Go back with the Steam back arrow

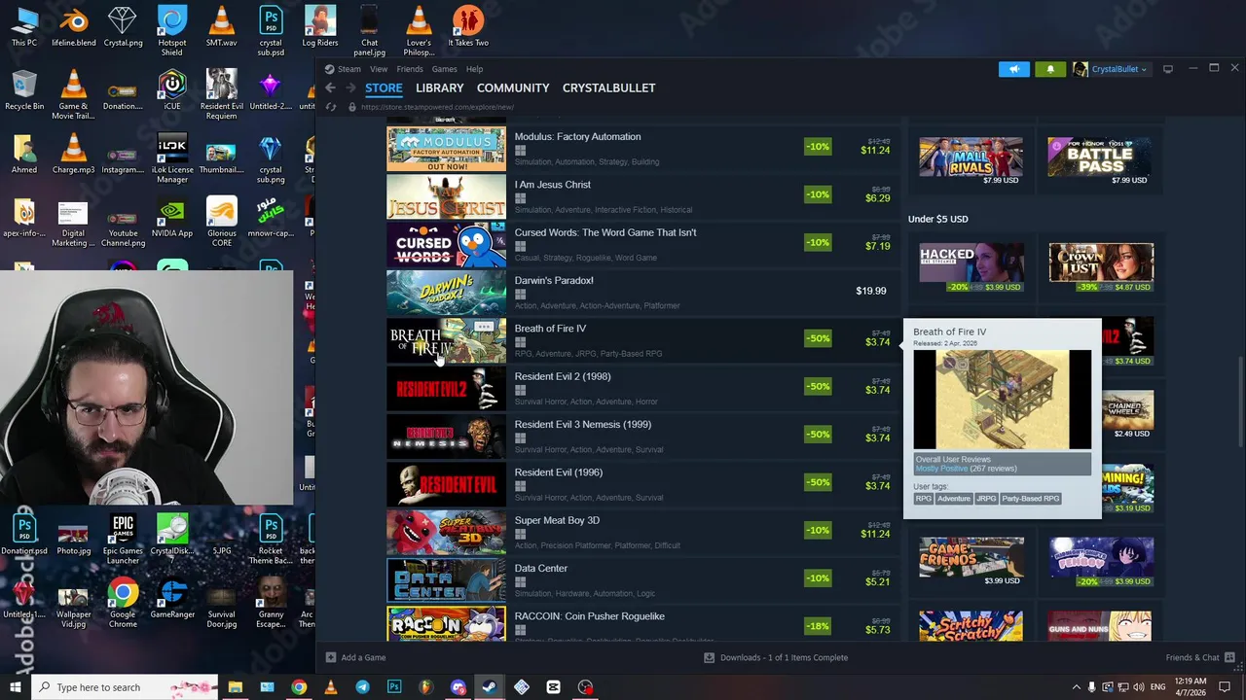(x=330, y=87)
